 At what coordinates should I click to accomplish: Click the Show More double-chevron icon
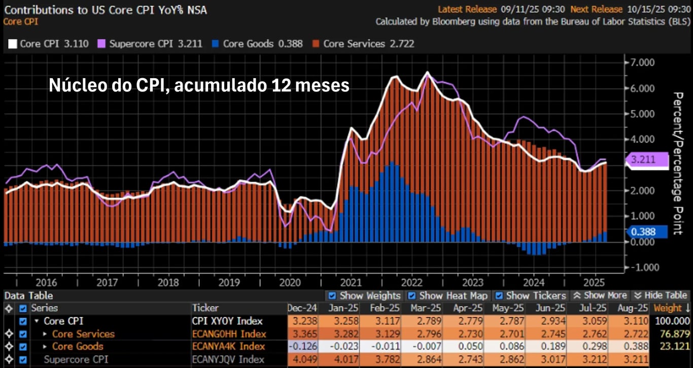pos(576,295)
